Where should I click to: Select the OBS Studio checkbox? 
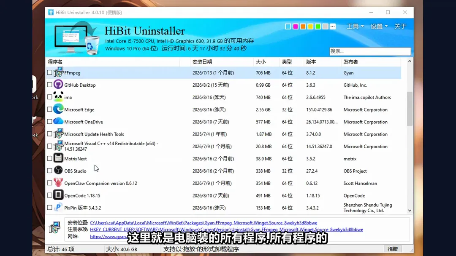click(49, 171)
